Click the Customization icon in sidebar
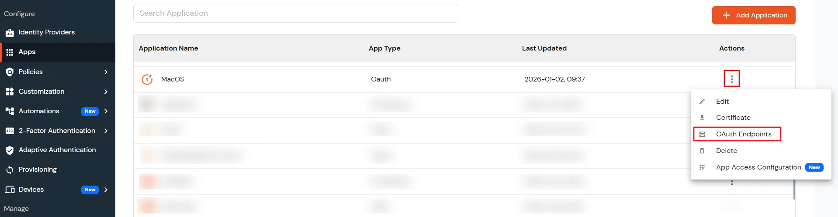 [x=10, y=92]
